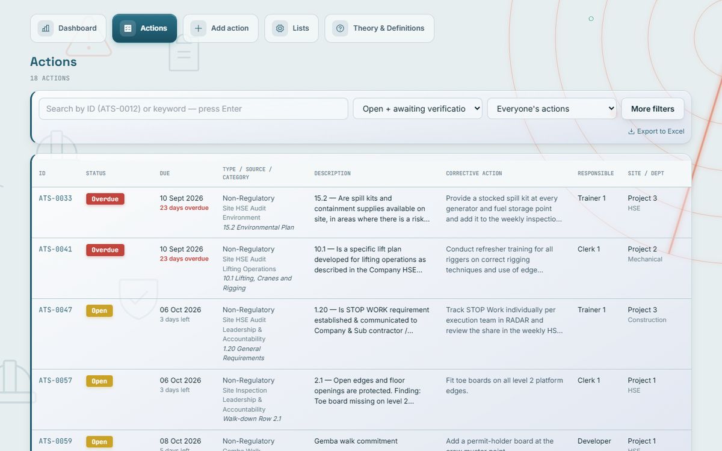Click the gear icon on Lists
Image resolution: width=722 pixels, height=451 pixels.
coord(280,28)
